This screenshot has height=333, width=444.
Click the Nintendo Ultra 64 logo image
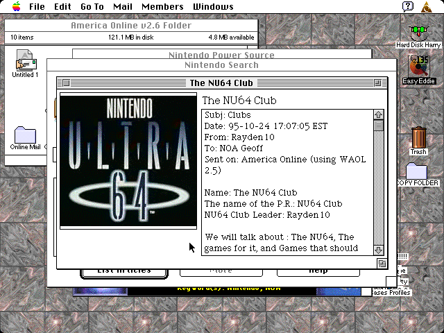click(128, 160)
